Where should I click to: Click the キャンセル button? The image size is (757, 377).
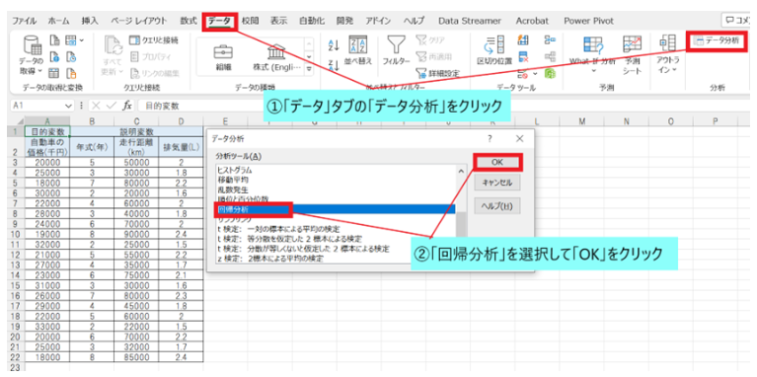click(x=497, y=183)
